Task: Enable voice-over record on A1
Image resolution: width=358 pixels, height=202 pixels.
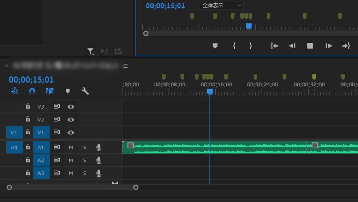Action: [99, 148]
